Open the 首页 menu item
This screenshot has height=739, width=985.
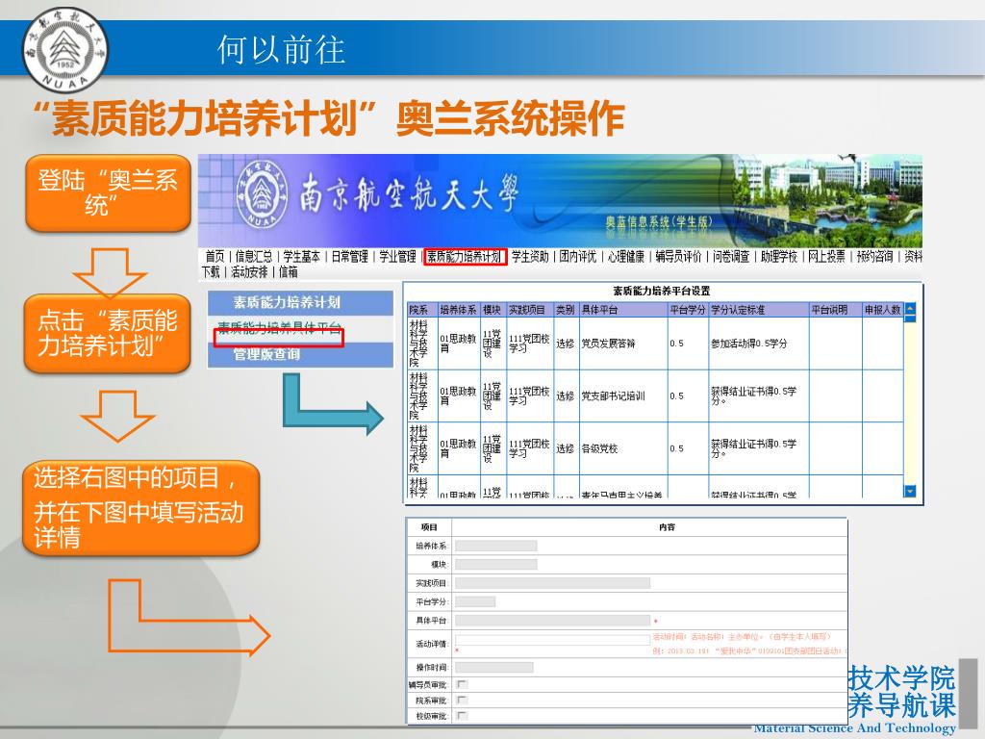[x=215, y=256]
